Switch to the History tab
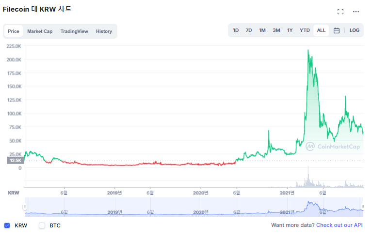 (104, 31)
